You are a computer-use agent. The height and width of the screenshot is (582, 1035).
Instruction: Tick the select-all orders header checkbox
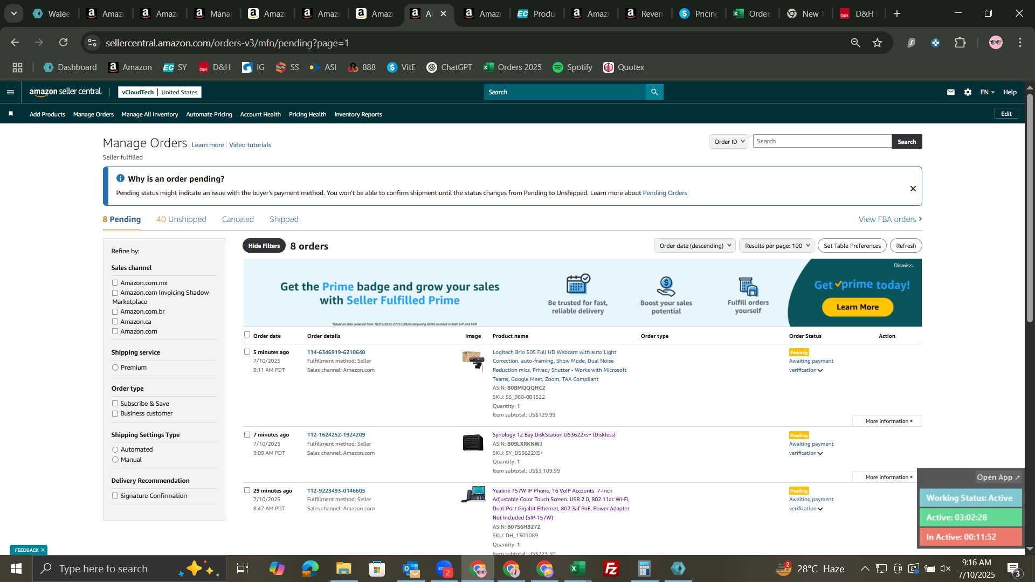coord(247,335)
